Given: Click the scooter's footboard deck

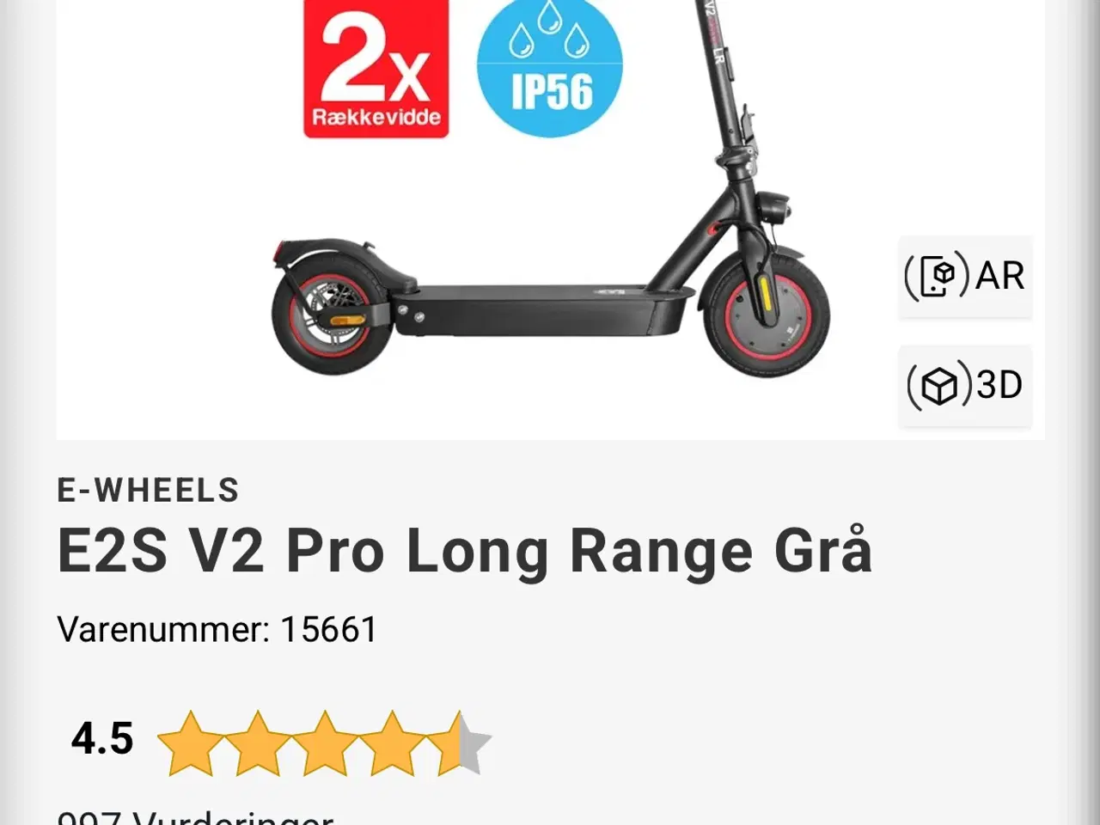Looking at the screenshot, I should (543, 311).
